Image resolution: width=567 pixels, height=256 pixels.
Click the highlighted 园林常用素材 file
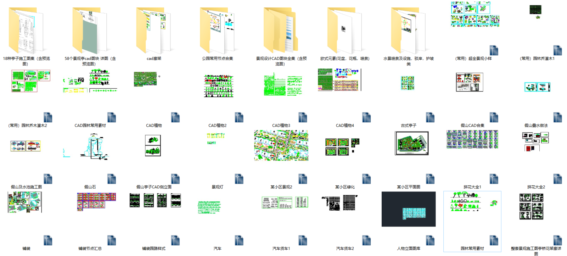[472, 221]
